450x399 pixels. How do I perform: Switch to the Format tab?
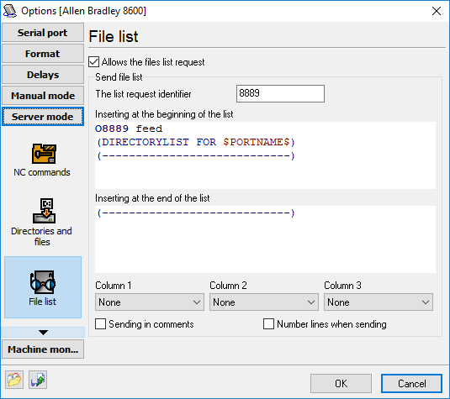43,54
